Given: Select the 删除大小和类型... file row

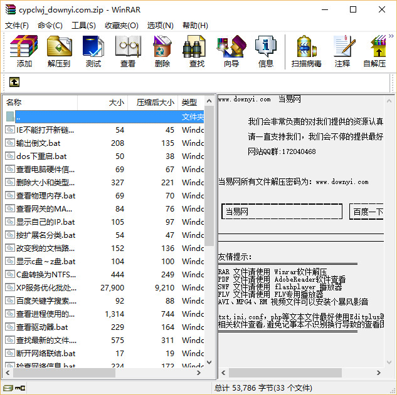Looking at the screenshot, I should point(104,182).
